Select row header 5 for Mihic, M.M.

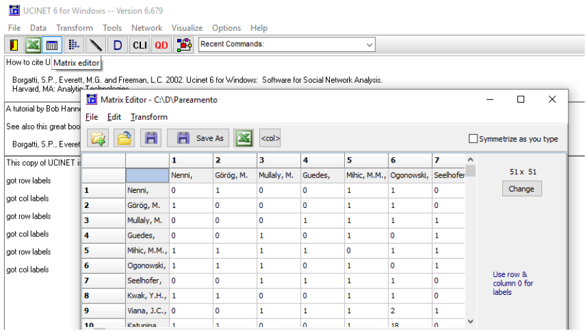[103, 251]
